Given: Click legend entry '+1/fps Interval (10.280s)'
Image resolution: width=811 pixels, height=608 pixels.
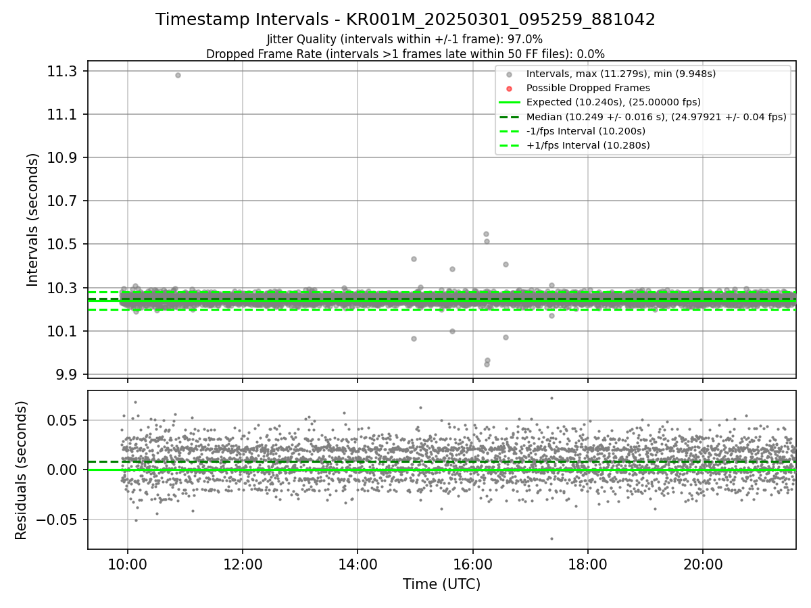Looking at the screenshot, I should click(x=588, y=145).
